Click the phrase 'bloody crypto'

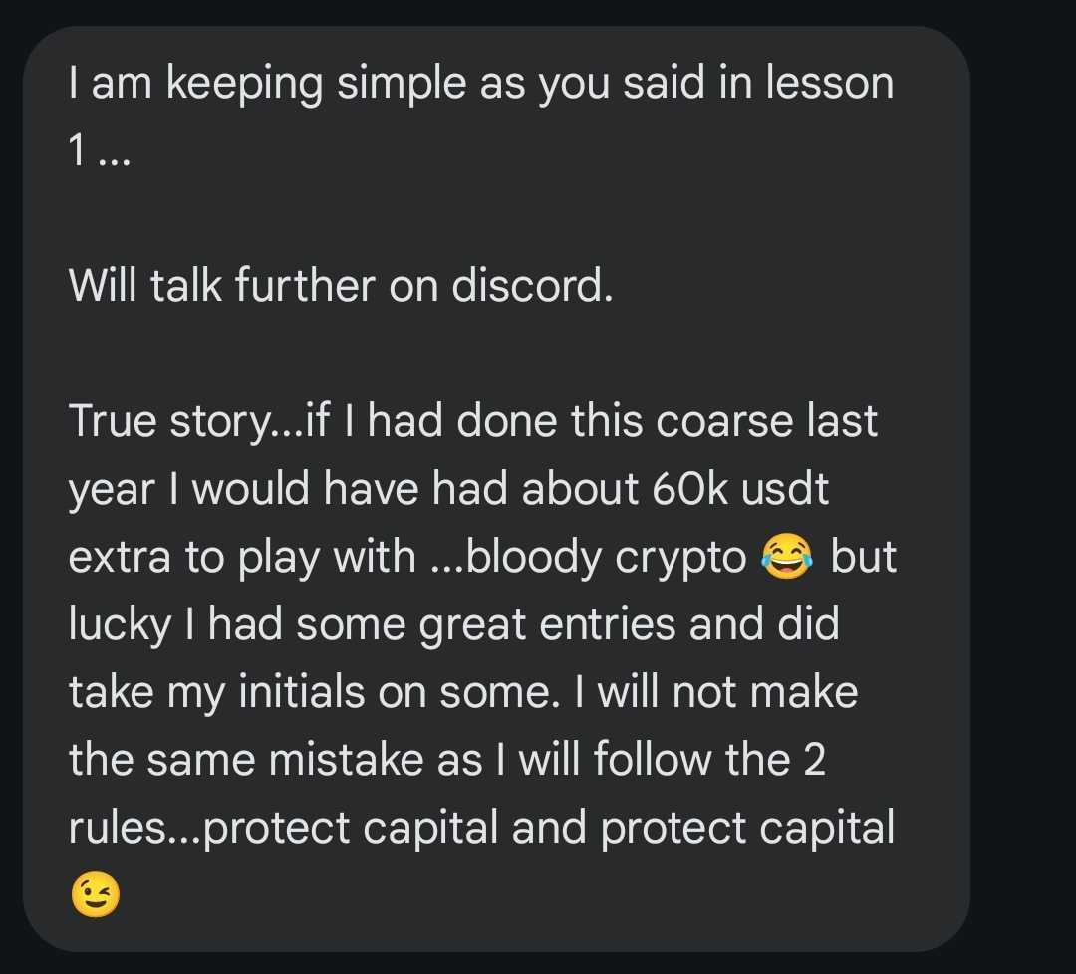pos(606,557)
